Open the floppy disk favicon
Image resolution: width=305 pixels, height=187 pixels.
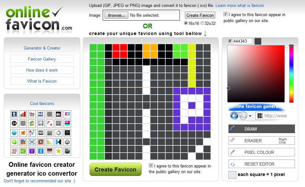coord(41,123)
